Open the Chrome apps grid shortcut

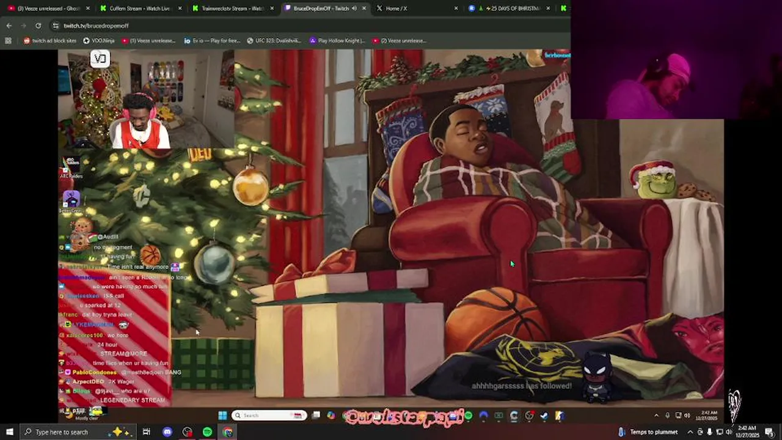8,41
